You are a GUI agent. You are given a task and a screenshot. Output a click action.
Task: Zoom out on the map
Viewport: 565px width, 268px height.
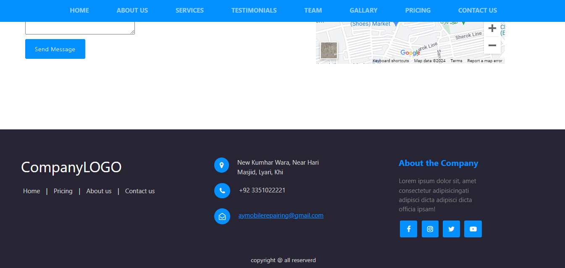[492, 45]
